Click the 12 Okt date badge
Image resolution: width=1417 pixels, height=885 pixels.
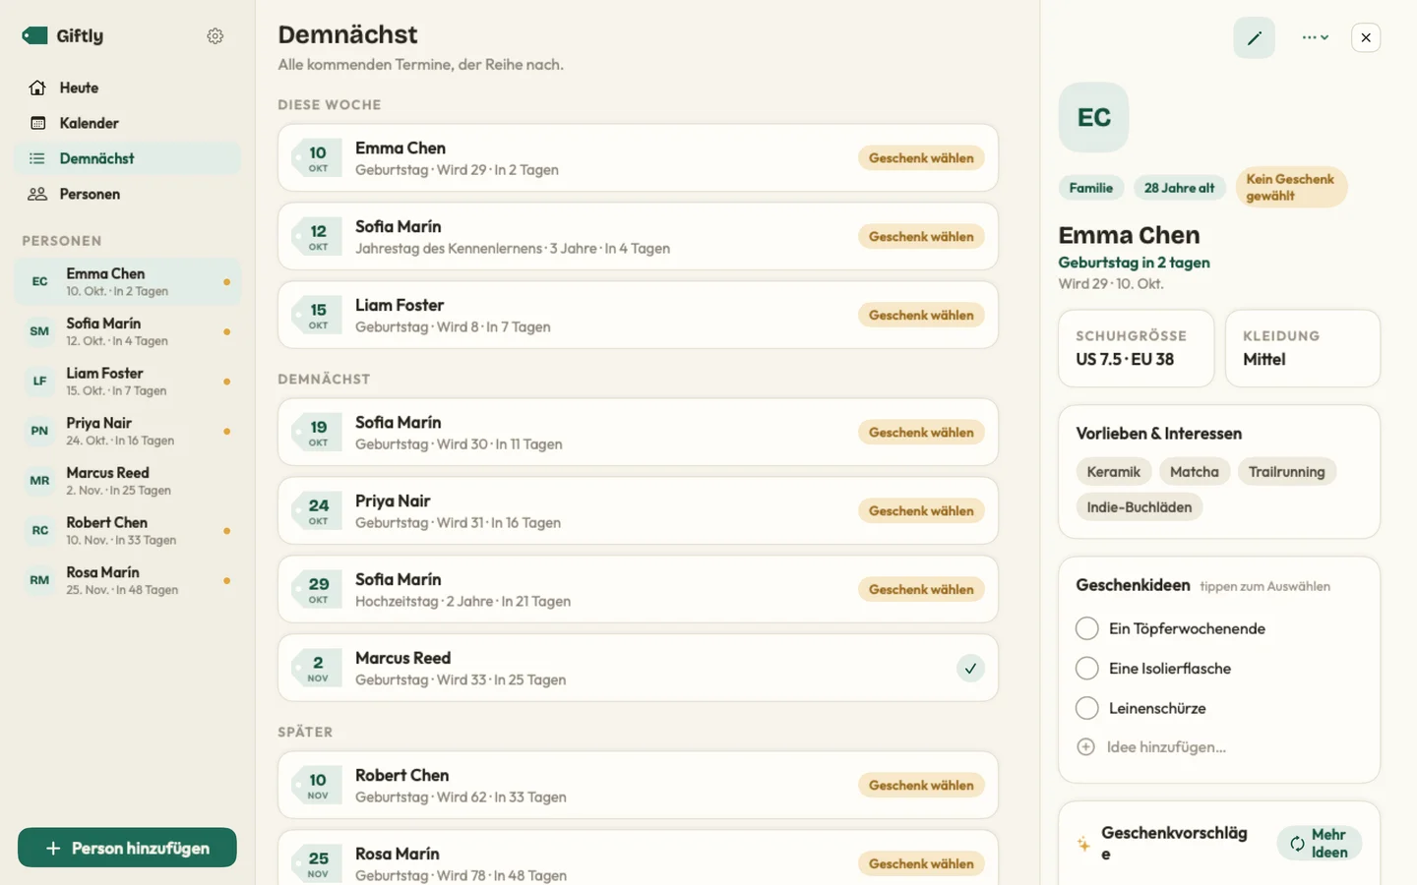[318, 236]
